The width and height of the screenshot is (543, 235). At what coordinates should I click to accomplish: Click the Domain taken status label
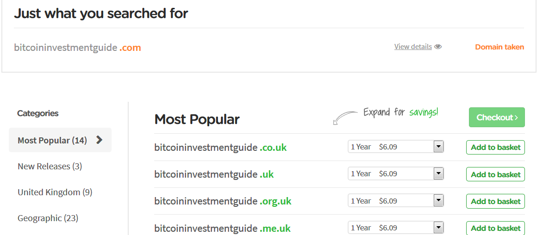tap(499, 47)
